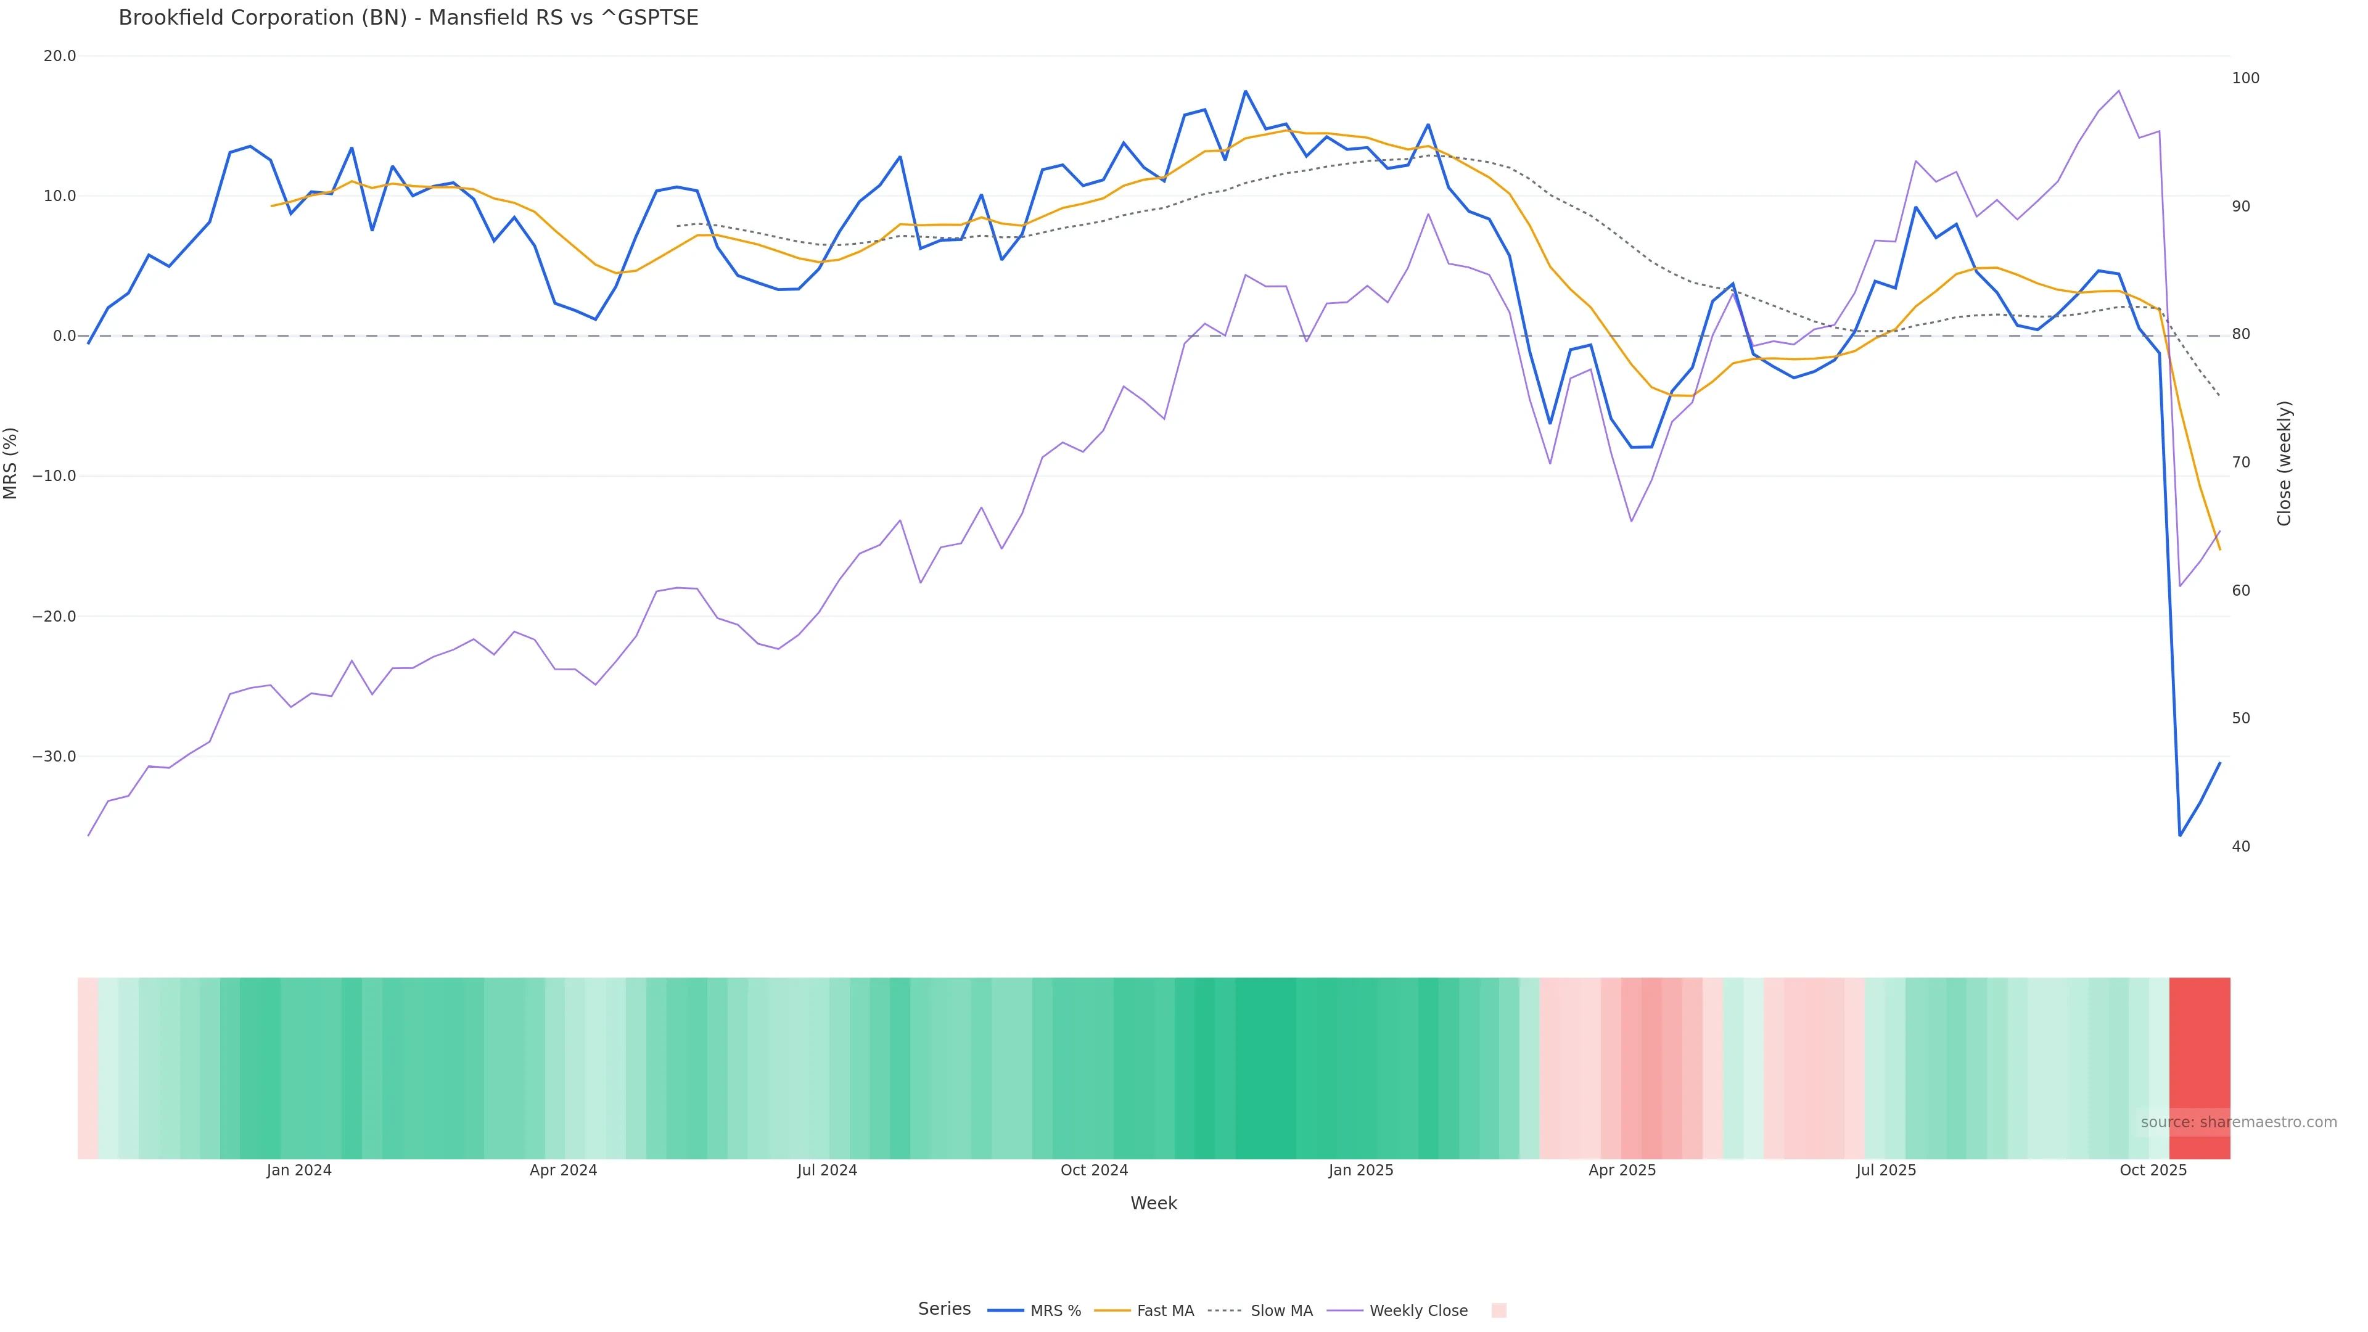The image size is (2368, 1332).
Task: Click the Jan 2024 x-axis tick label
Action: click(298, 1170)
